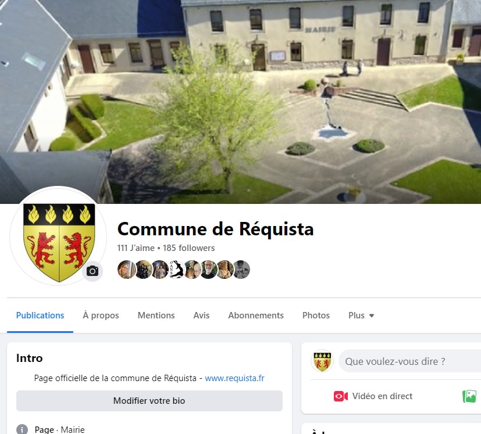481x434 pixels.
Task: Open the coat of arms profile picture
Action: [x=58, y=236]
